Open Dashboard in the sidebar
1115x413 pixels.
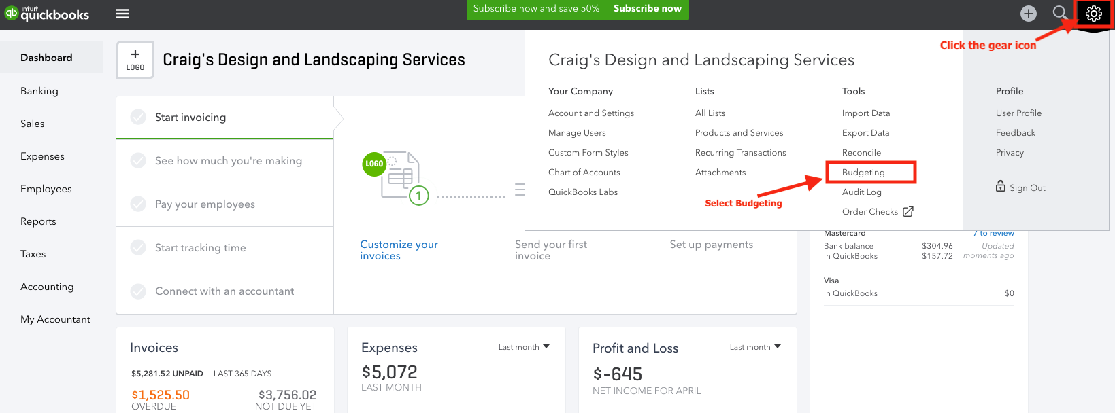point(51,58)
